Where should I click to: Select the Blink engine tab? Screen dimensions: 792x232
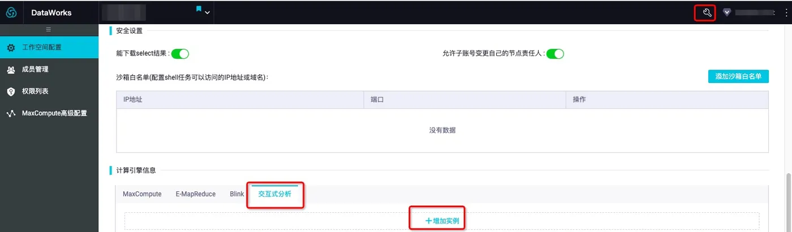[x=236, y=194]
